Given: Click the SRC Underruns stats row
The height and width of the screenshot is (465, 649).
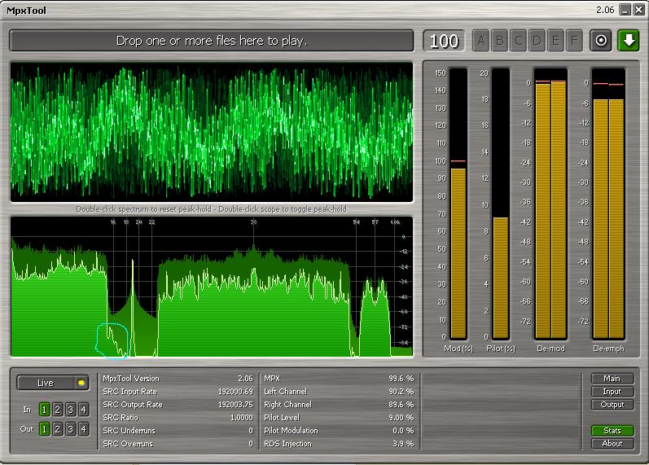Looking at the screenshot, I should point(178,431).
